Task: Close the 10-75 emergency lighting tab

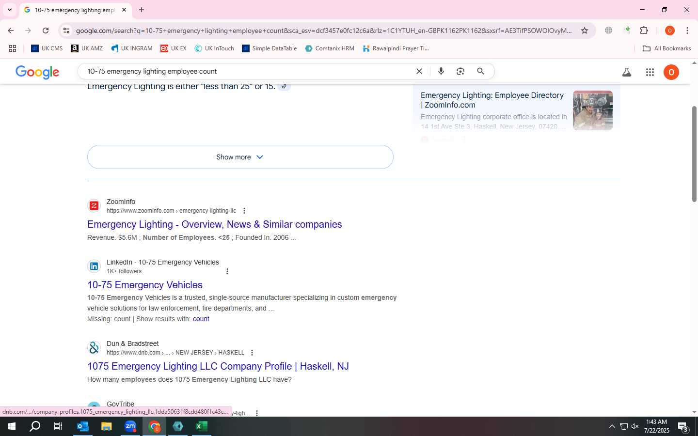Action: coord(124,10)
